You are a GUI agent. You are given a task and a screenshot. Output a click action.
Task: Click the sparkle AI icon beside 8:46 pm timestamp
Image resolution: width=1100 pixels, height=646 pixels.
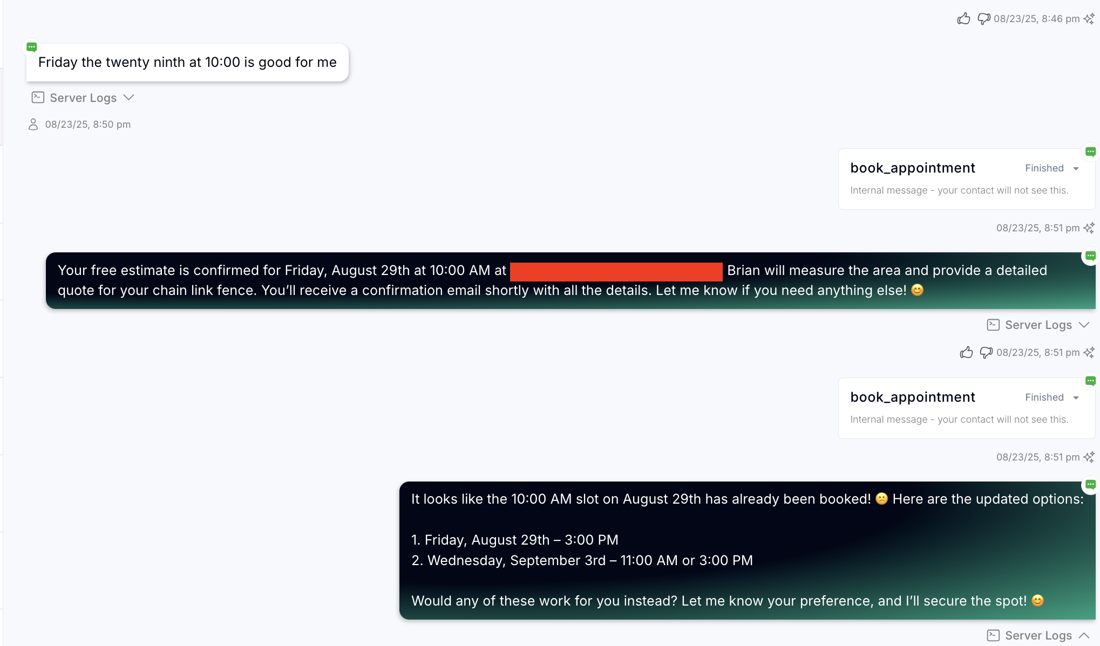coord(1089,18)
